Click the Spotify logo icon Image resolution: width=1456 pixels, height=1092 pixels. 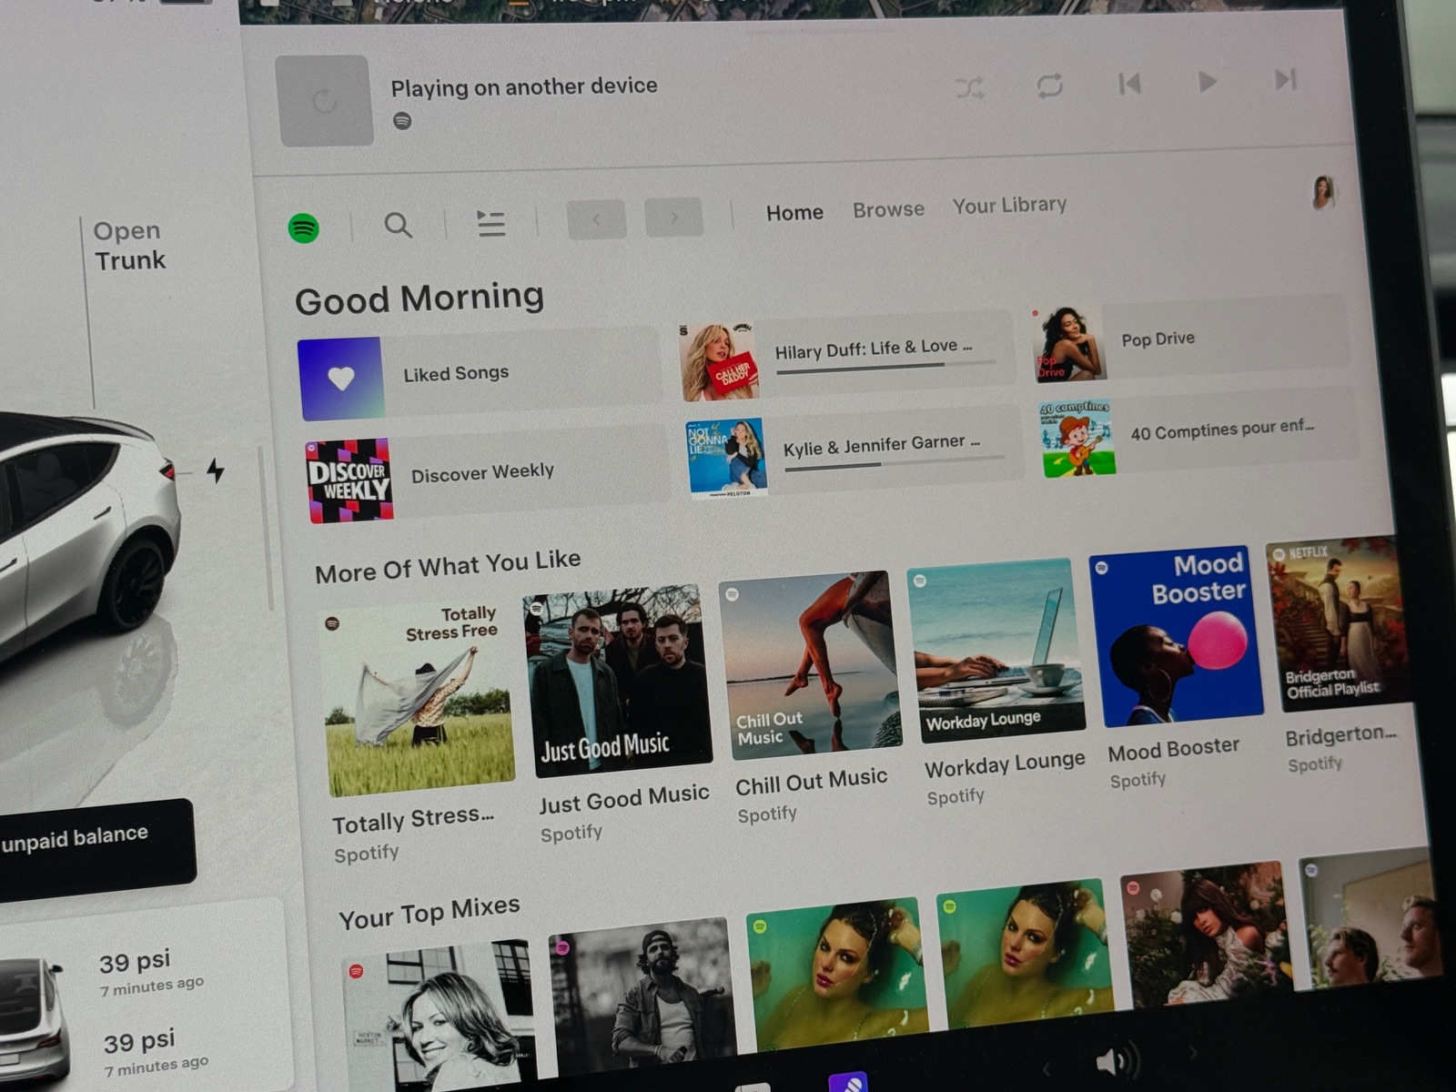pos(304,227)
